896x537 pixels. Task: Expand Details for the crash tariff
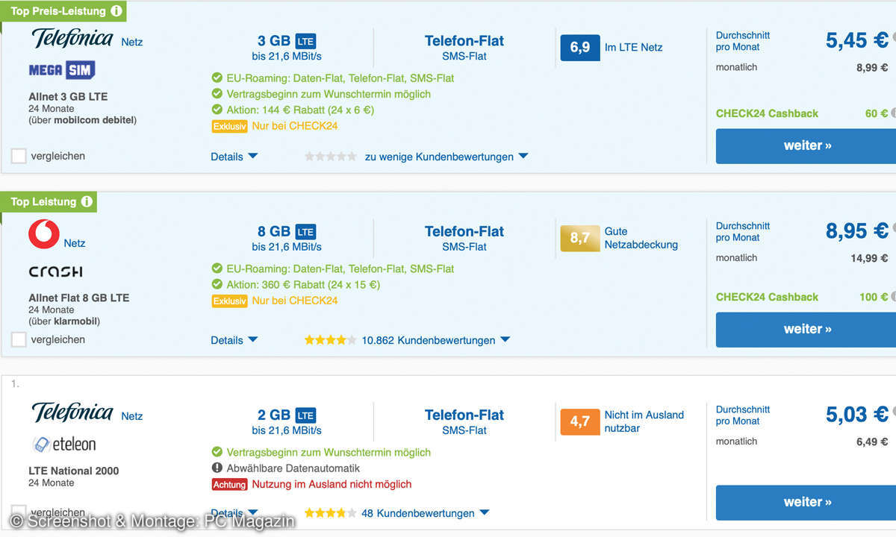[234, 340]
